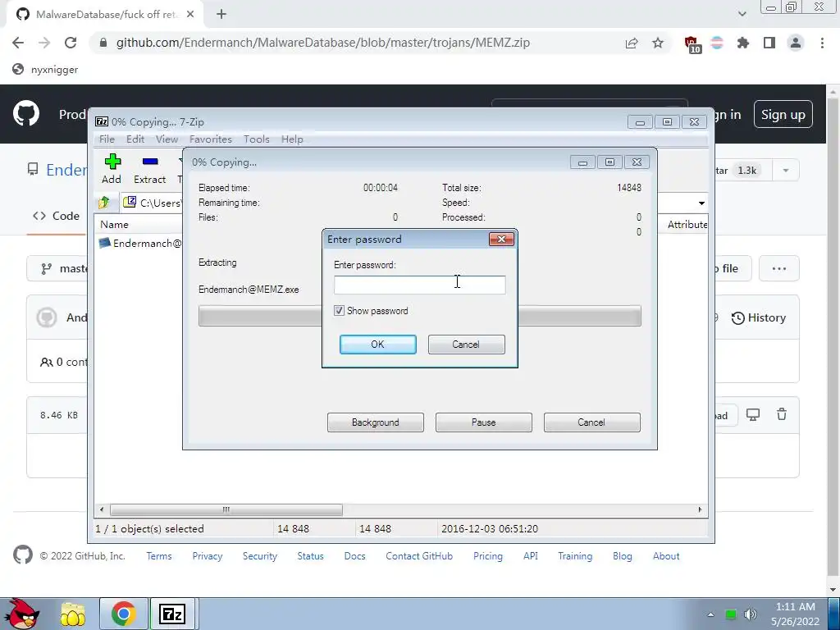Viewport: 840px width, 630px height.
Task: Open the Contact GitHub footer link
Action: pyautogui.click(x=419, y=556)
